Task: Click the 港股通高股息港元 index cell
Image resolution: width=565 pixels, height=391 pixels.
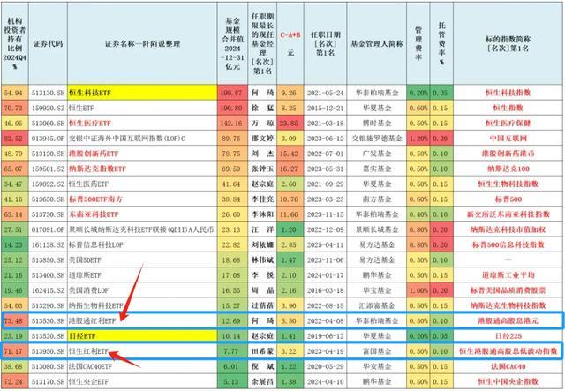Action: tap(508, 320)
